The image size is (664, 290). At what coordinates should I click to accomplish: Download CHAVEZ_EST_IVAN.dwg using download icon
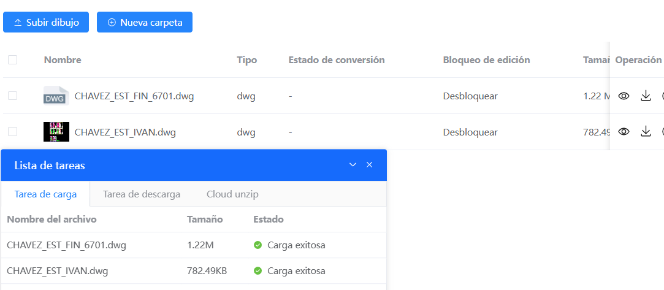[x=646, y=132]
